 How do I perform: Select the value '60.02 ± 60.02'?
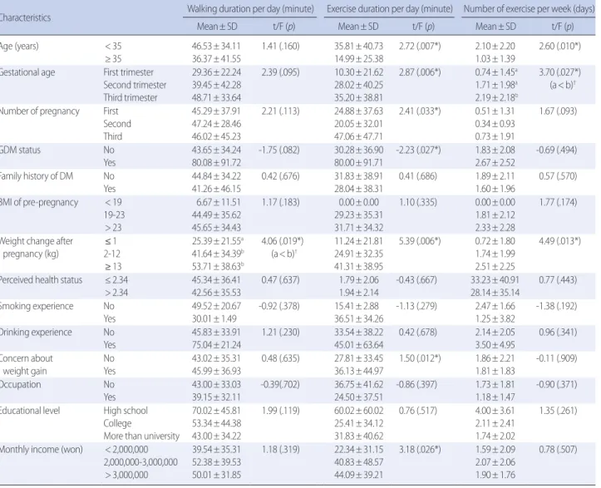[359, 411]
